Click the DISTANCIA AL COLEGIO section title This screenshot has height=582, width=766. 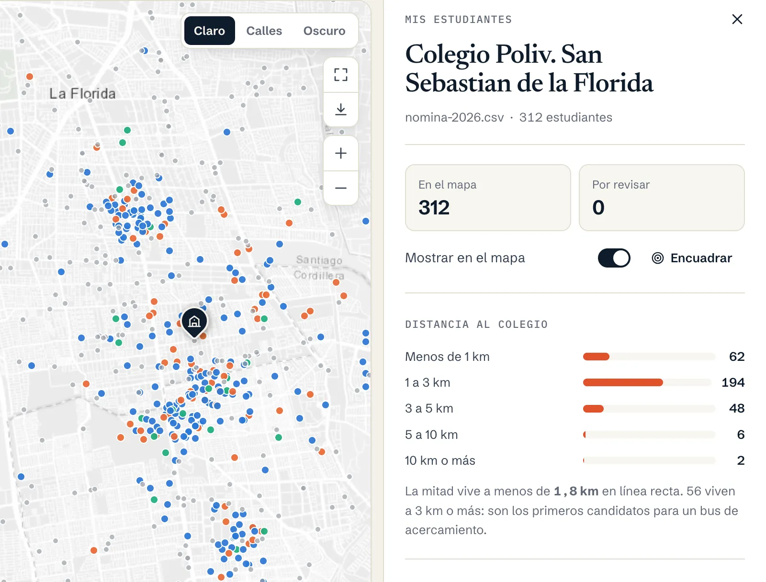click(x=476, y=325)
